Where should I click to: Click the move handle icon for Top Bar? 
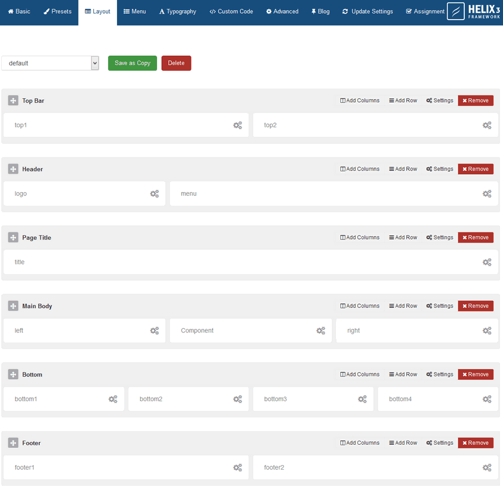tap(13, 101)
